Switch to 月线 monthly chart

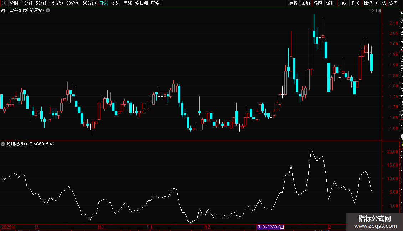(127, 3)
